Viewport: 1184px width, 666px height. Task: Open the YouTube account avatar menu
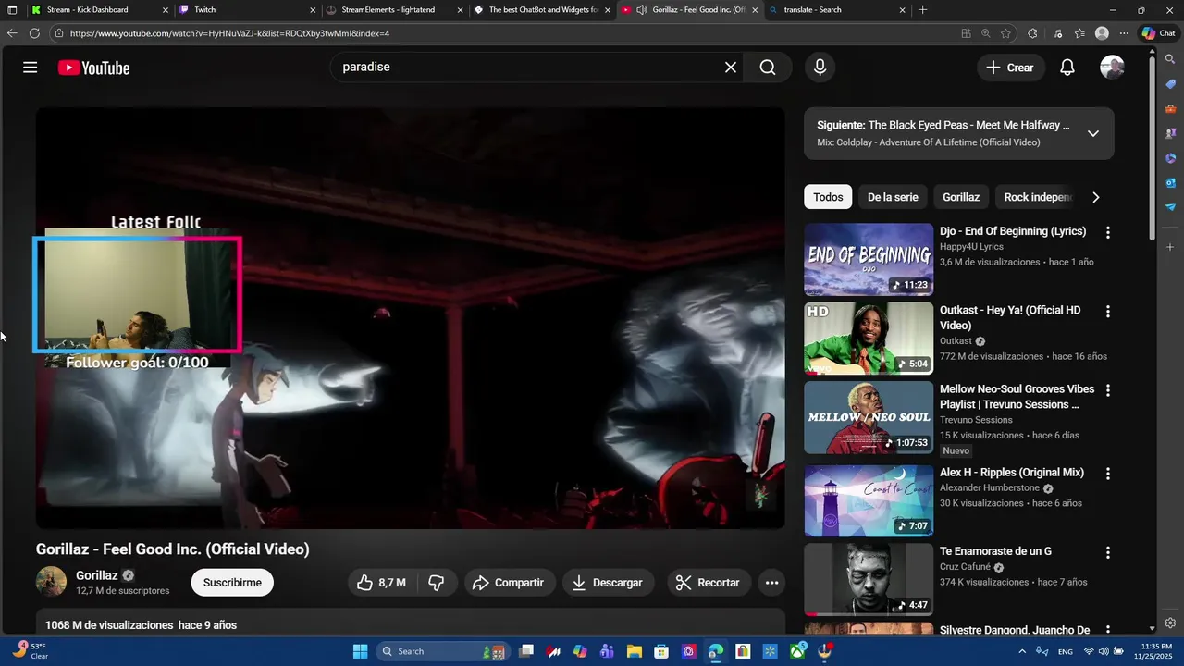pyautogui.click(x=1112, y=68)
